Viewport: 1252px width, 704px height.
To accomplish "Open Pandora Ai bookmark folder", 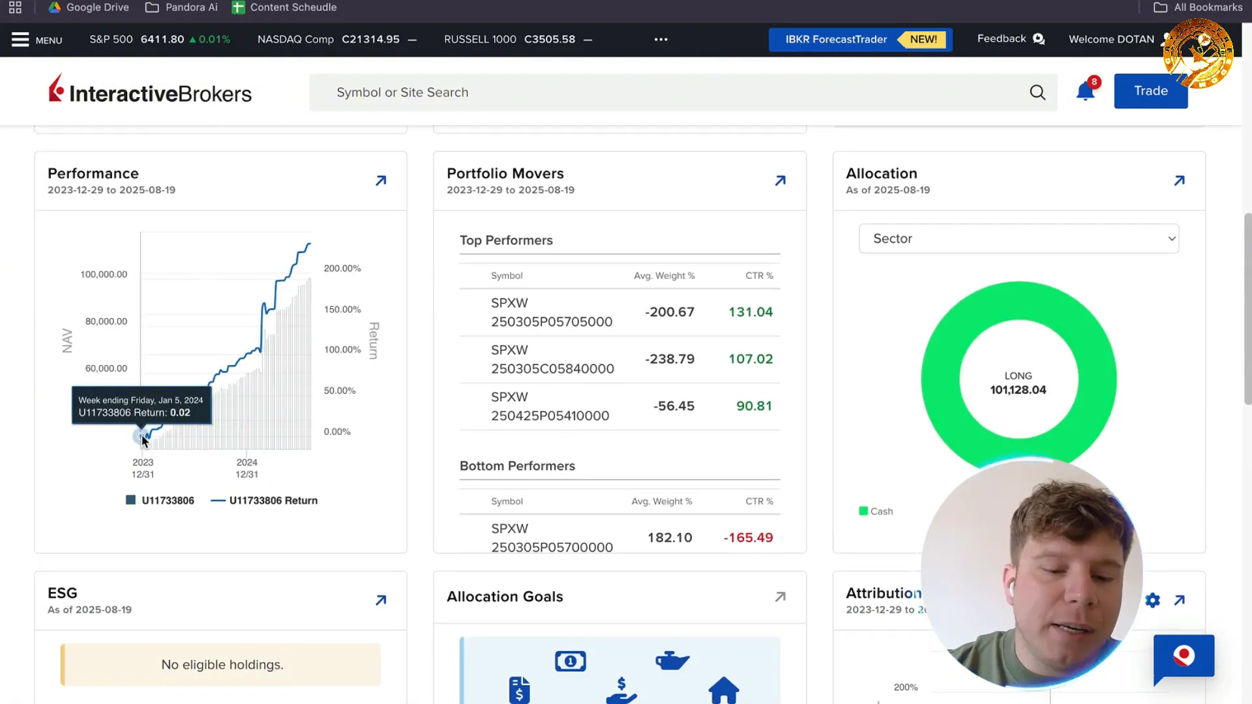I will pyautogui.click(x=181, y=7).
